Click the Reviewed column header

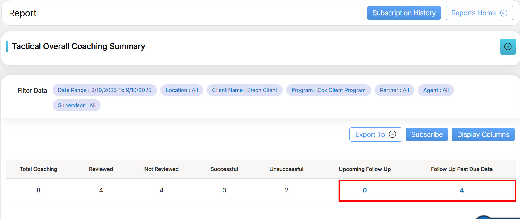click(x=101, y=169)
